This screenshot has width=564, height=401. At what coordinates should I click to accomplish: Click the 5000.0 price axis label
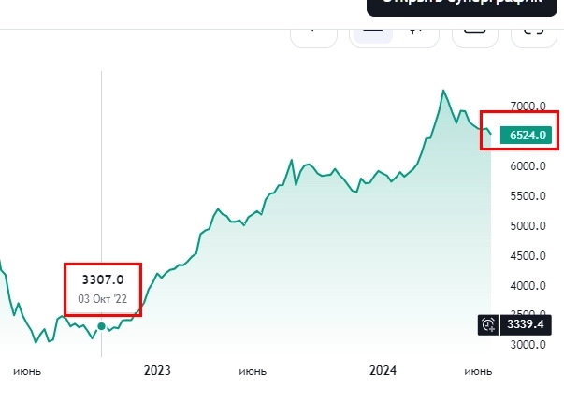pyautogui.click(x=528, y=226)
